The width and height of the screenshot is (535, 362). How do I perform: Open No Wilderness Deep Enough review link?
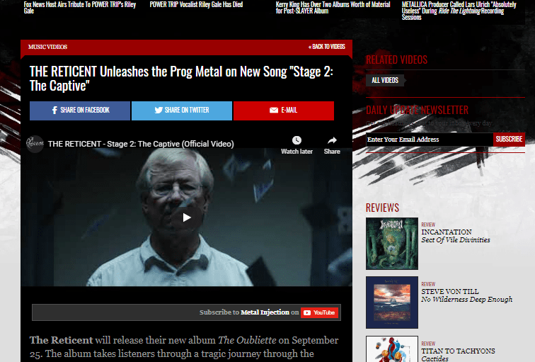coord(467,300)
